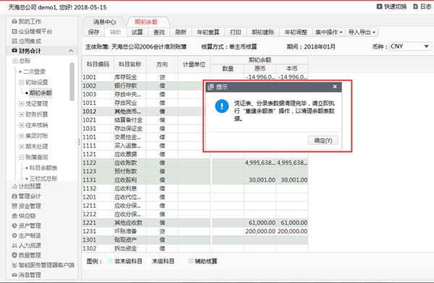Select 科目余额表 in the tree
Viewport: 434px width, 283px height.
43,168
